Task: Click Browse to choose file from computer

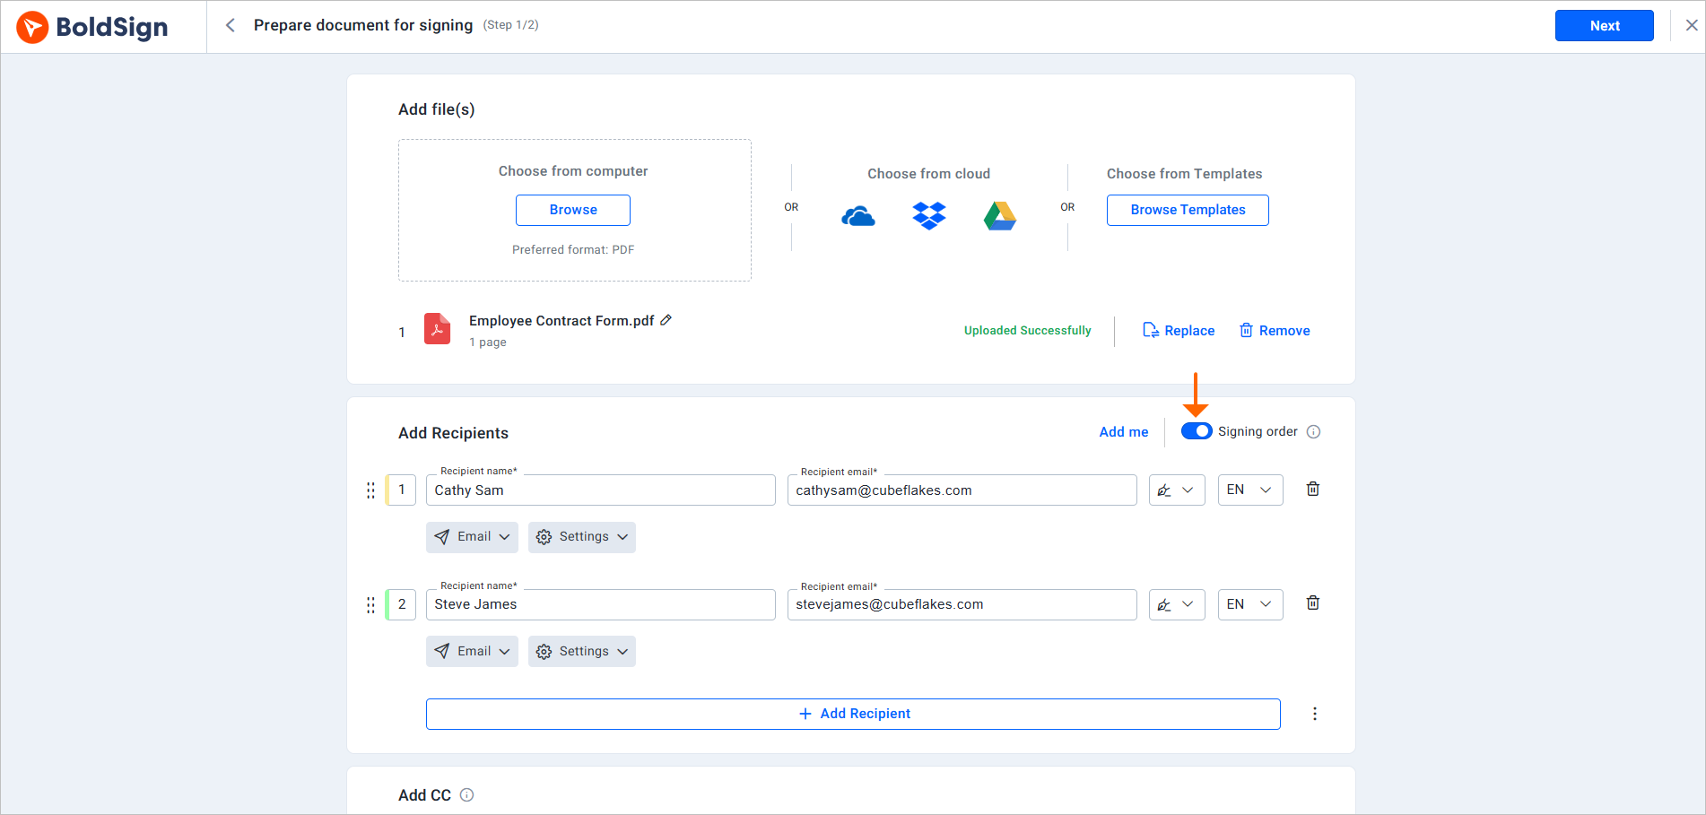Action: [573, 210]
